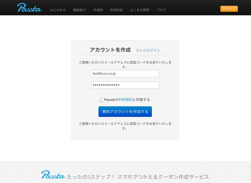Click the ログイン link beside the heading
This screenshot has height=183, width=251.
(153, 50)
